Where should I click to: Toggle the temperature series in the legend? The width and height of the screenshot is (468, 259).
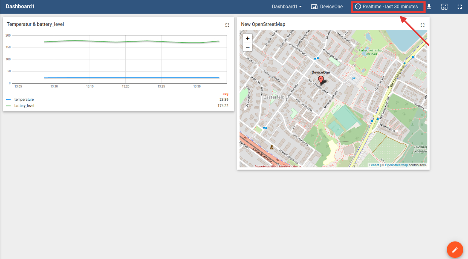click(24, 99)
